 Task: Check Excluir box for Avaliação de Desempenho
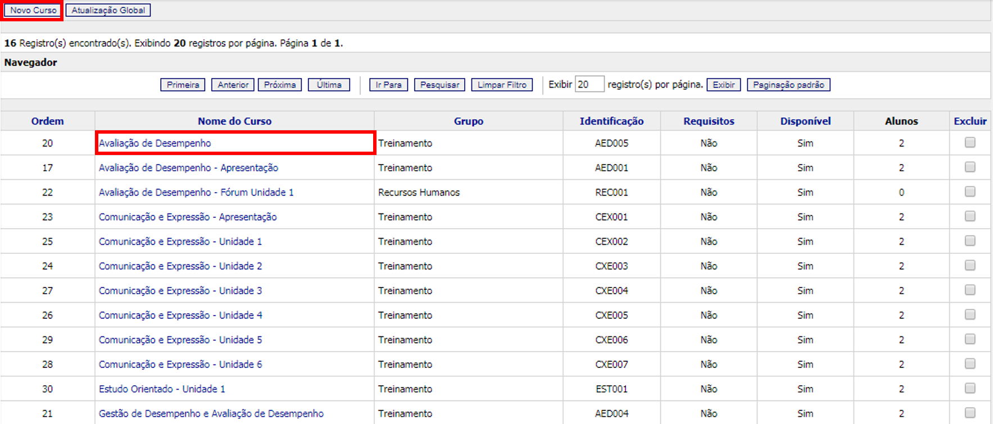click(970, 143)
